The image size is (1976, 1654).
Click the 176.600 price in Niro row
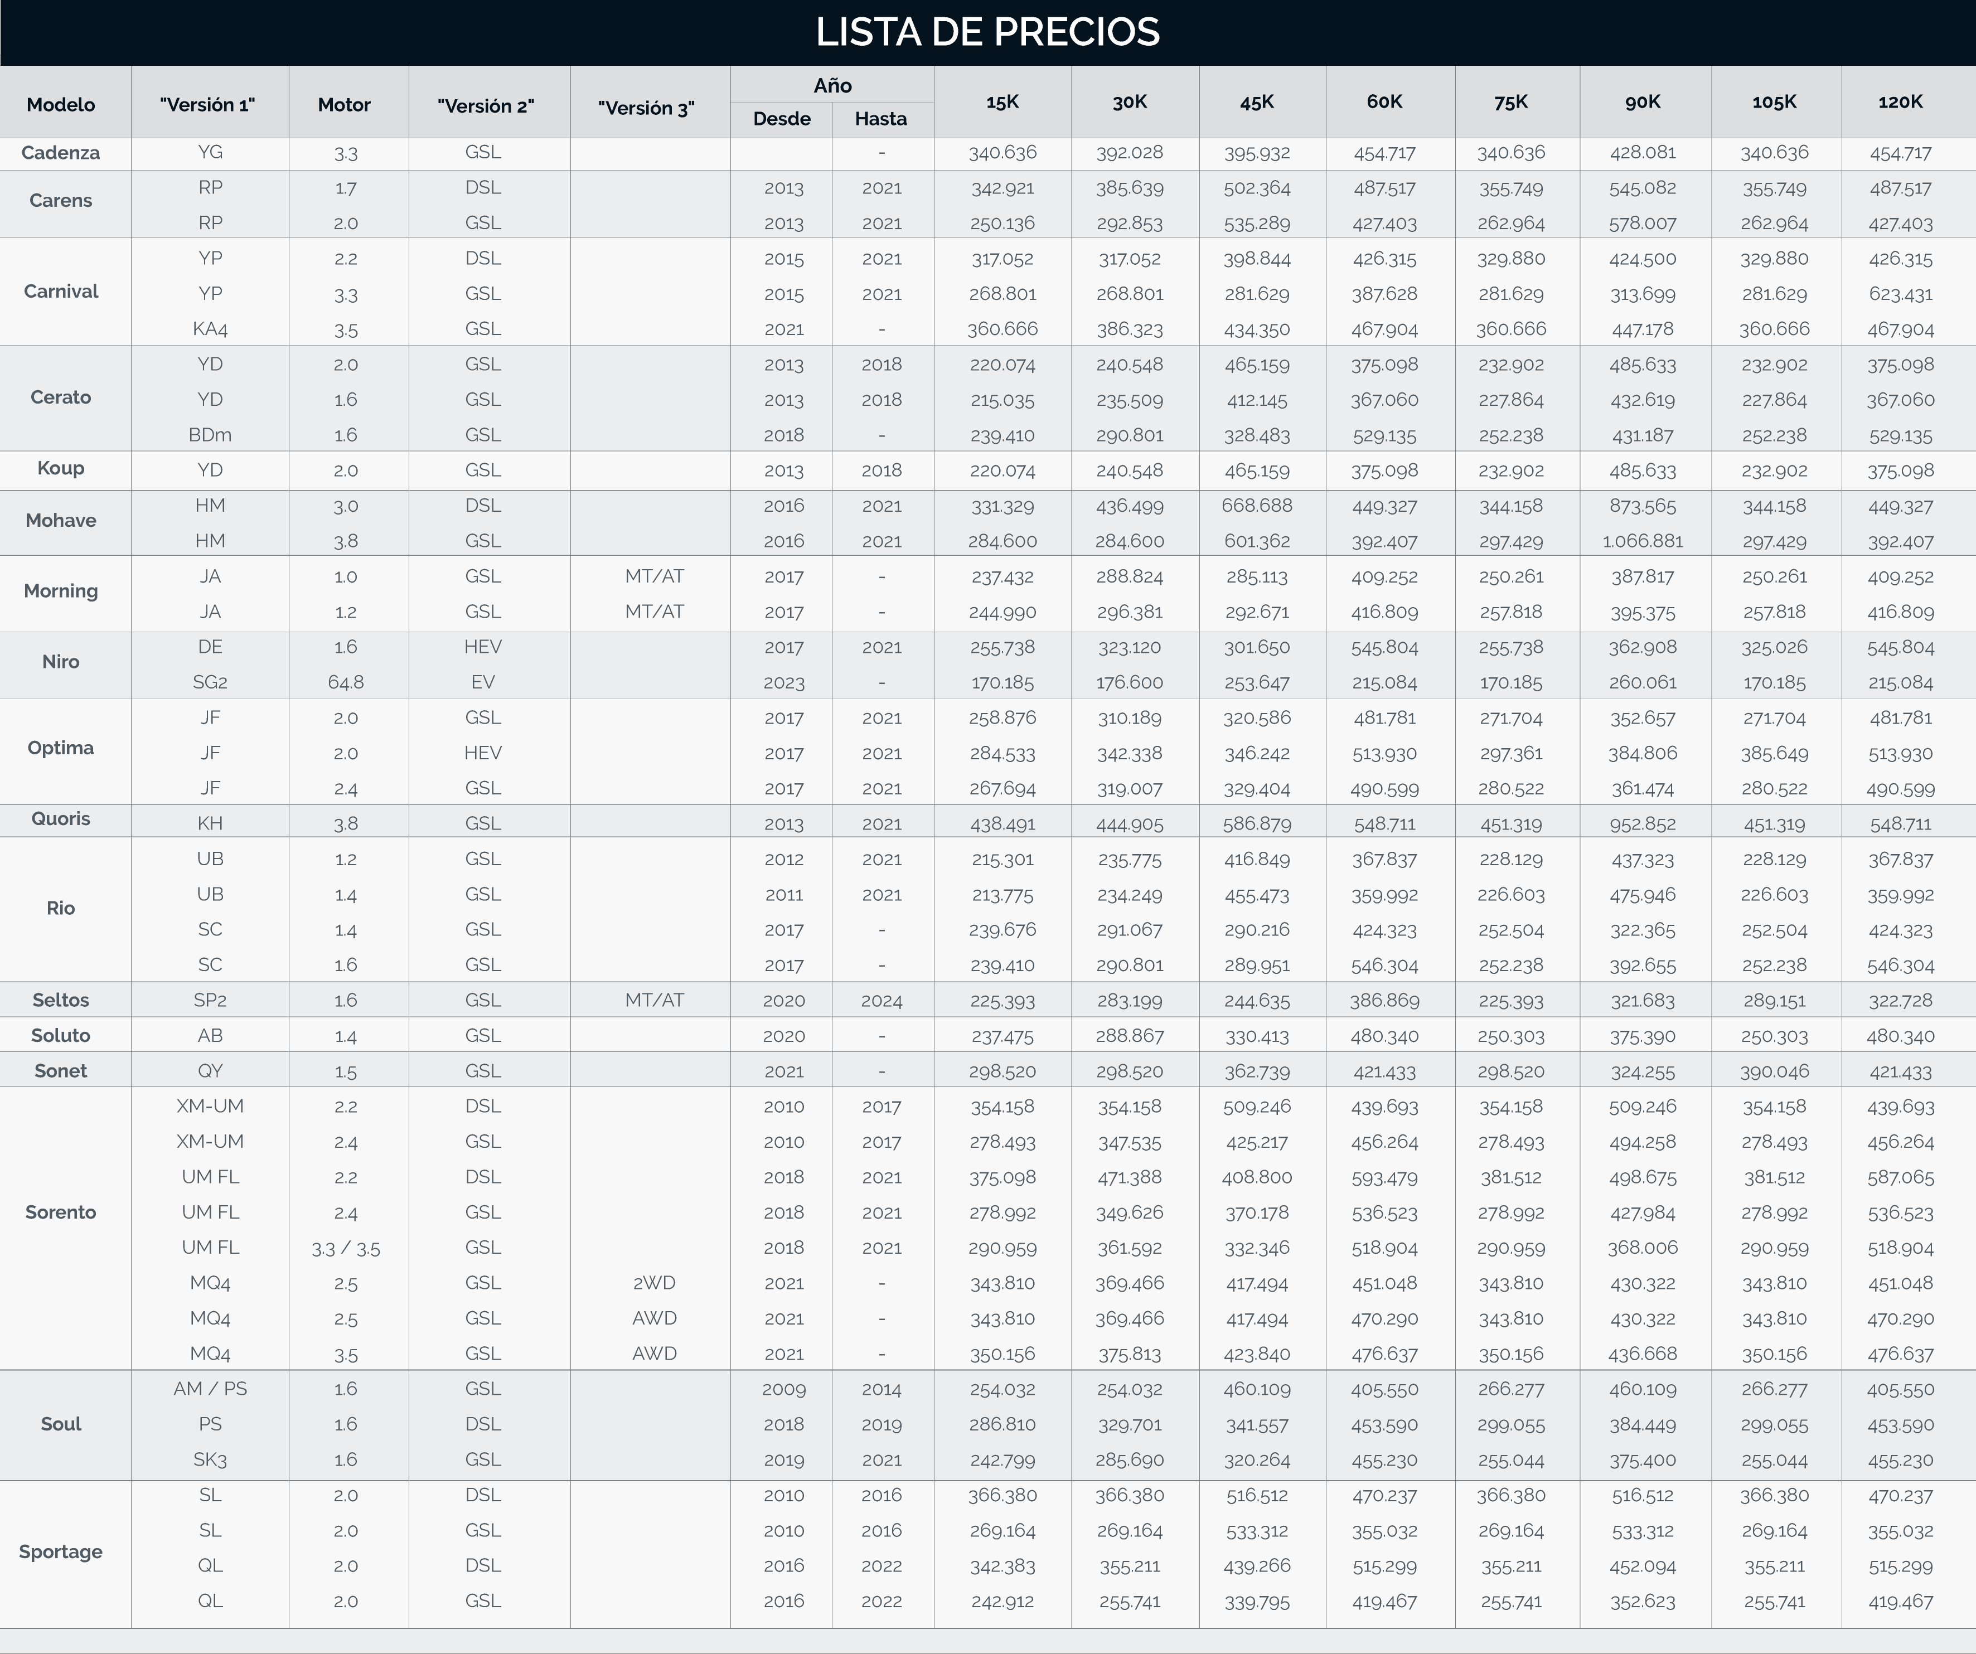click(1130, 682)
